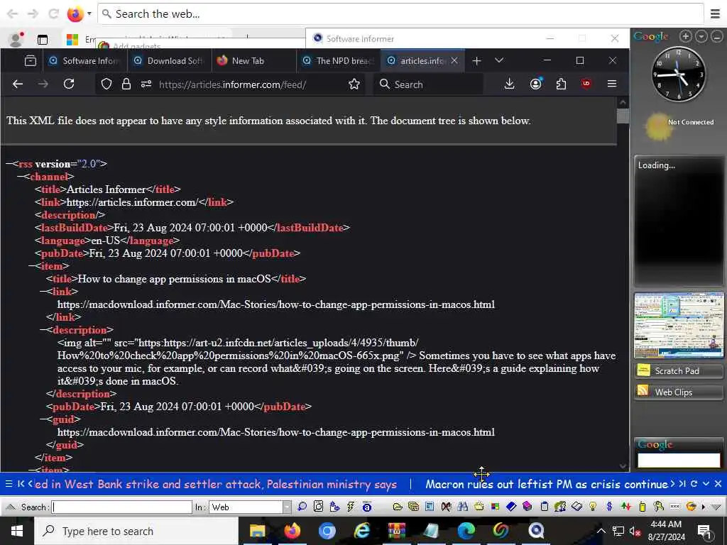Viewport: 727px width, 545px height.
Task: Open the Windows Start menu
Action: (x=17, y=531)
